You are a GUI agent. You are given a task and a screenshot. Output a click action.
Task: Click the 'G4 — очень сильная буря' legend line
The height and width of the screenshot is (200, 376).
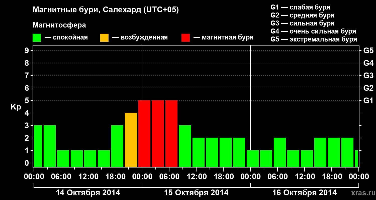(313, 31)
